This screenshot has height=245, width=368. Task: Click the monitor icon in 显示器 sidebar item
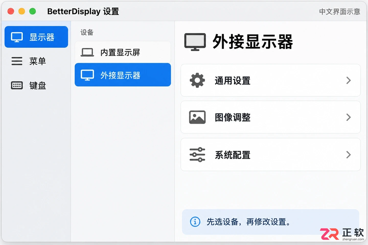tap(17, 37)
